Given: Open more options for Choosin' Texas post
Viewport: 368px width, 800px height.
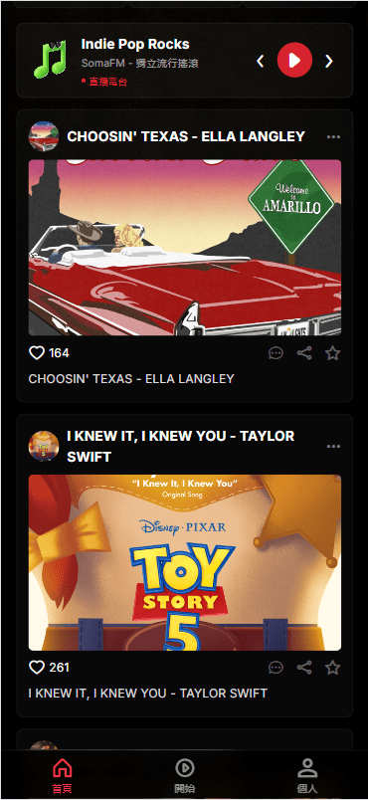Looking at the screenshot, I should tap(333, 136).
